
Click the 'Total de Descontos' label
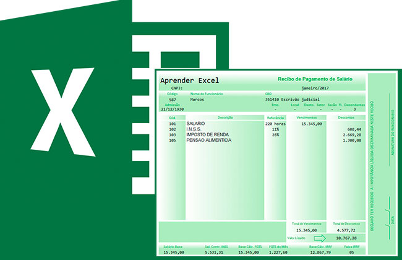tap(346, 224)
